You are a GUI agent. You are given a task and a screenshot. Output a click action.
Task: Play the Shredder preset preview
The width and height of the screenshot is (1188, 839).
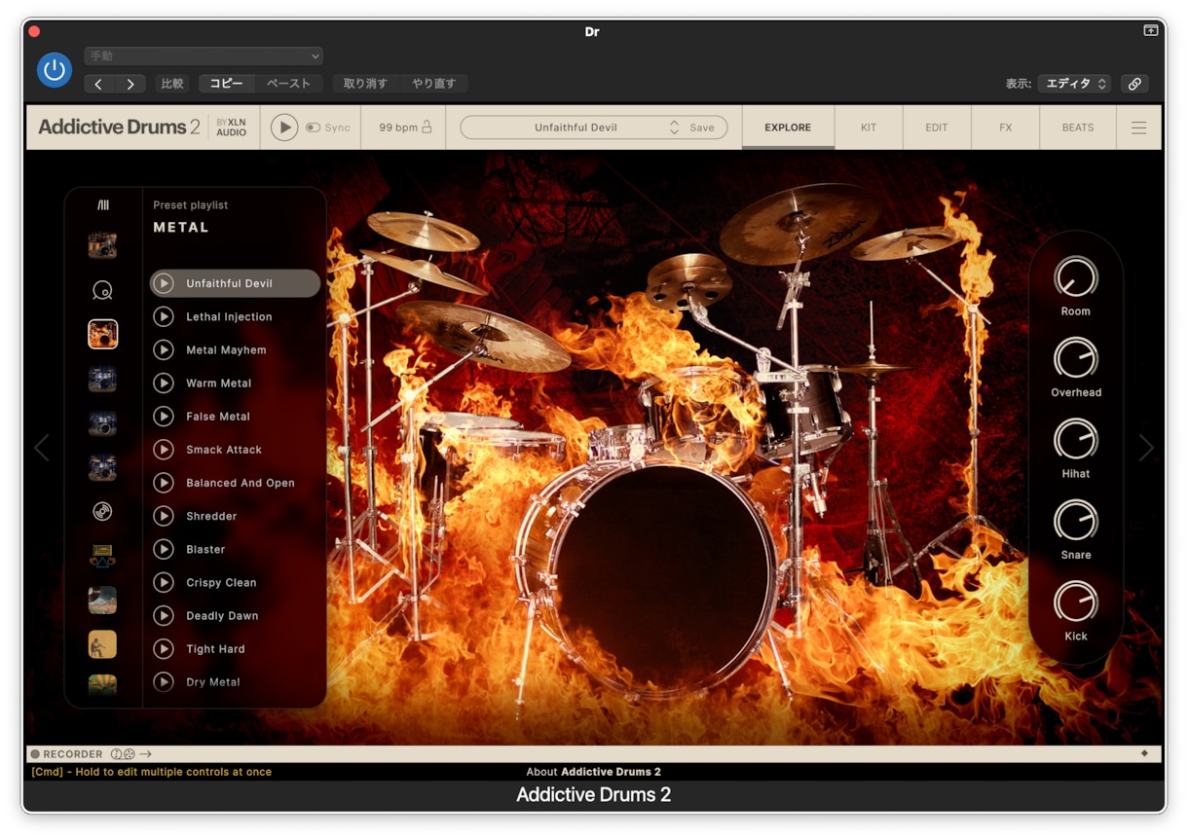(164, 516)
